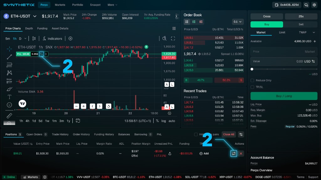Click the add-compare plus circle icon

71,38
